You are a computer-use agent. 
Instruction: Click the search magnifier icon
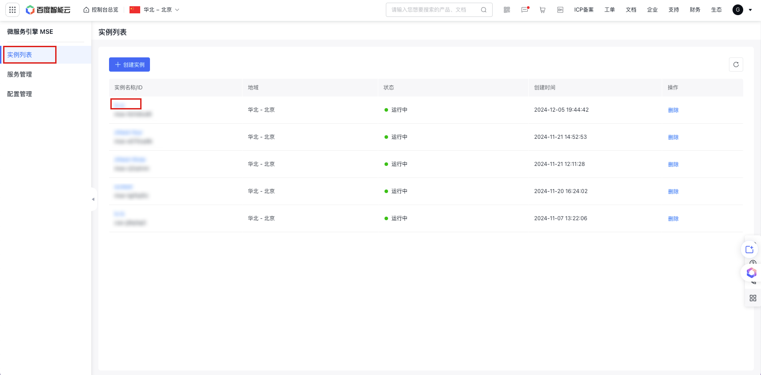click(484, 10)
